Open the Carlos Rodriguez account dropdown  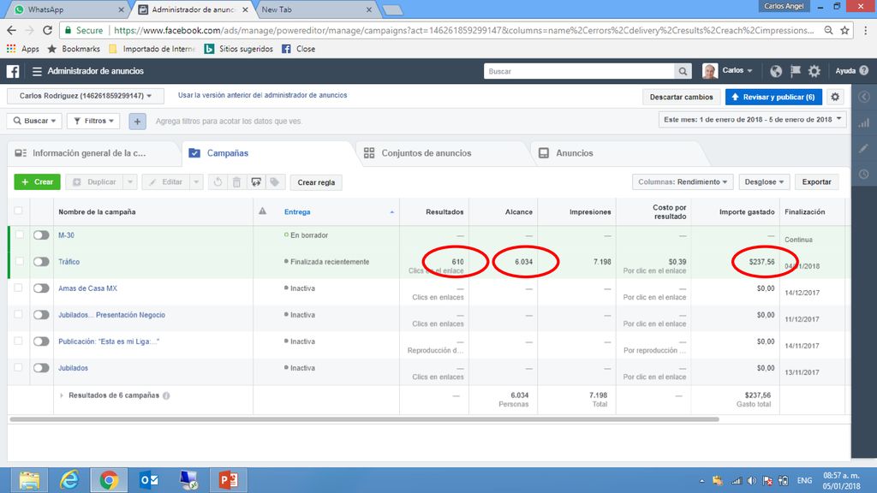pyautogui.click(x=86, y=96)
